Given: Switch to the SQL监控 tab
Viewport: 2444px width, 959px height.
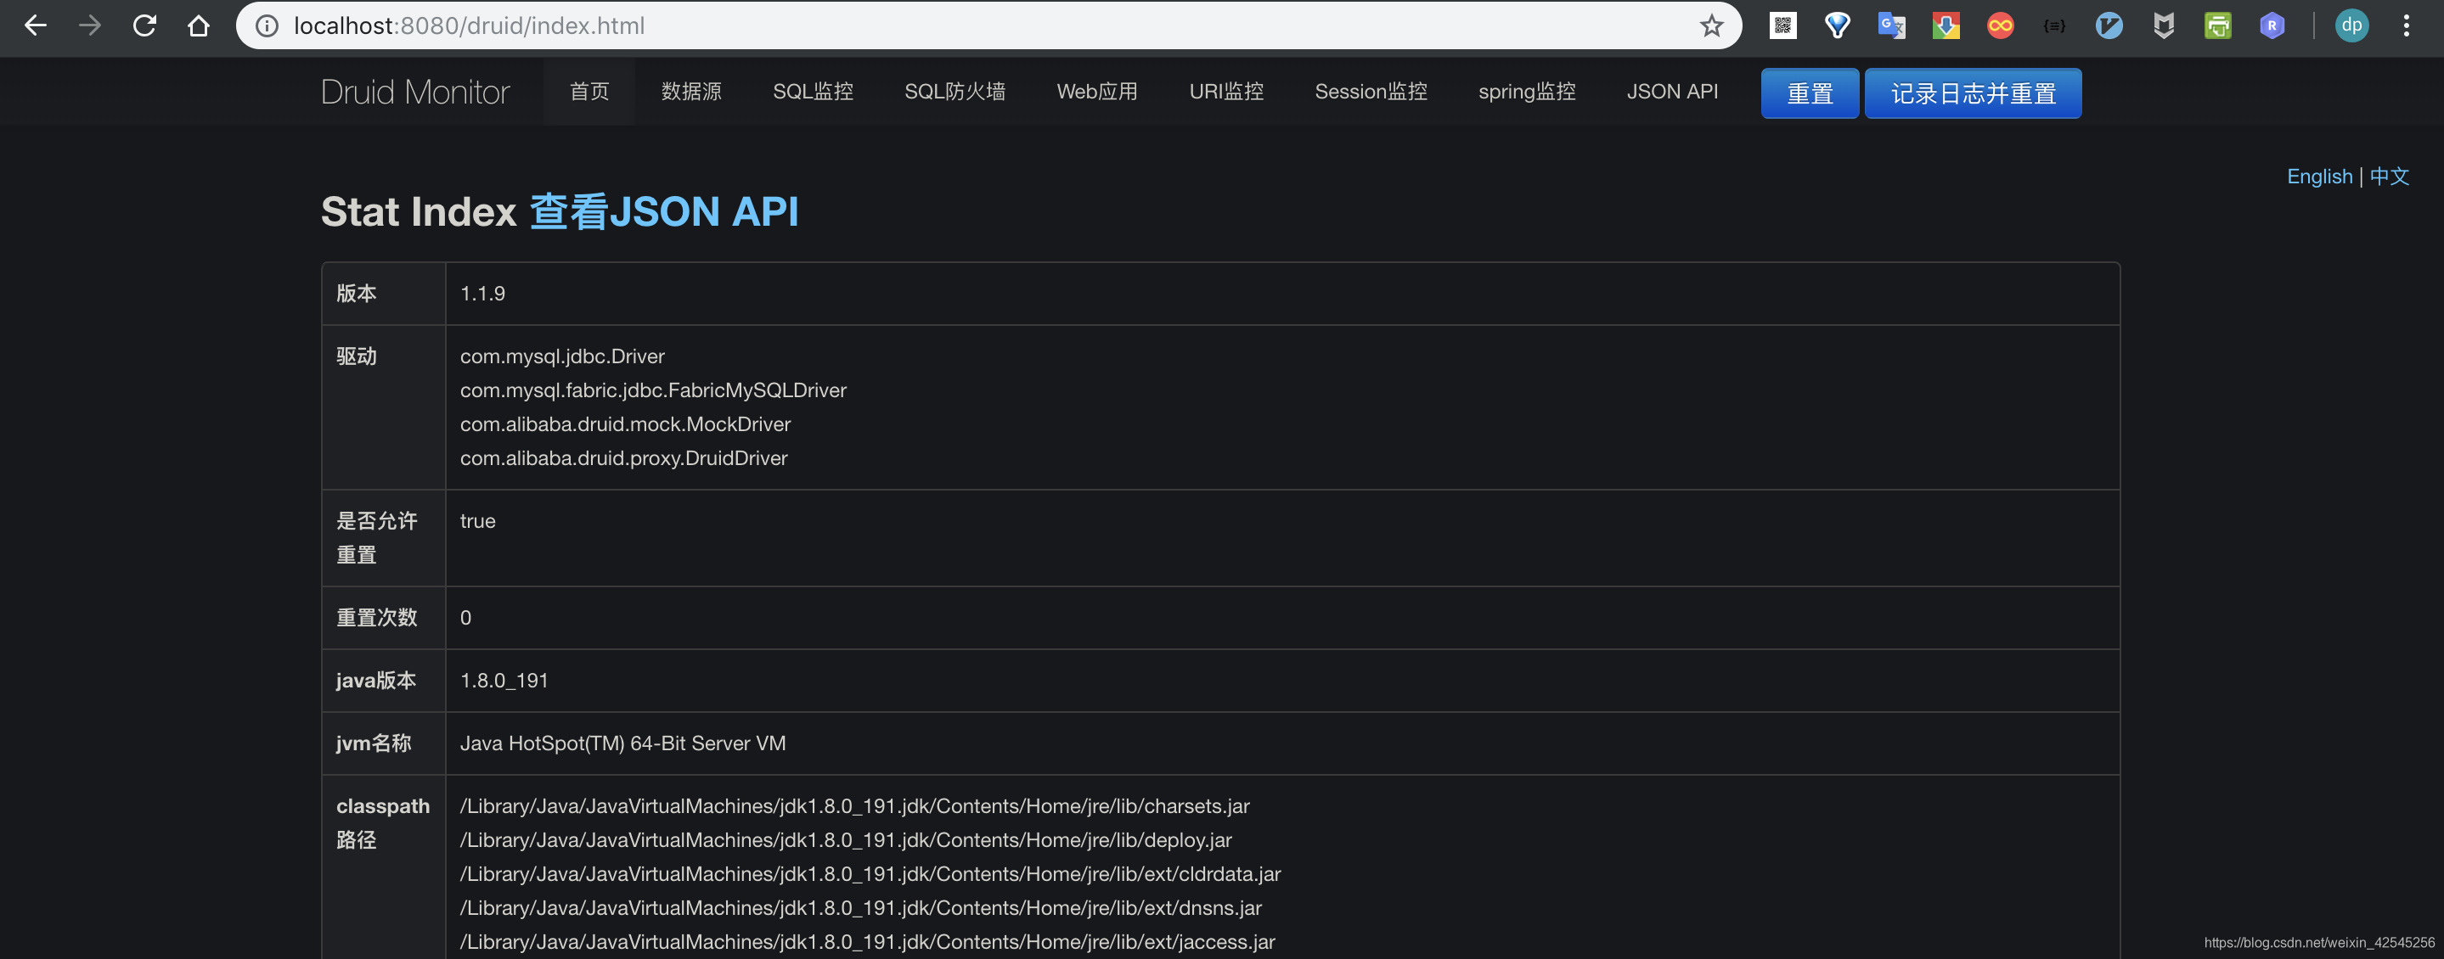Looking at the screenshot, I should 813,92.
